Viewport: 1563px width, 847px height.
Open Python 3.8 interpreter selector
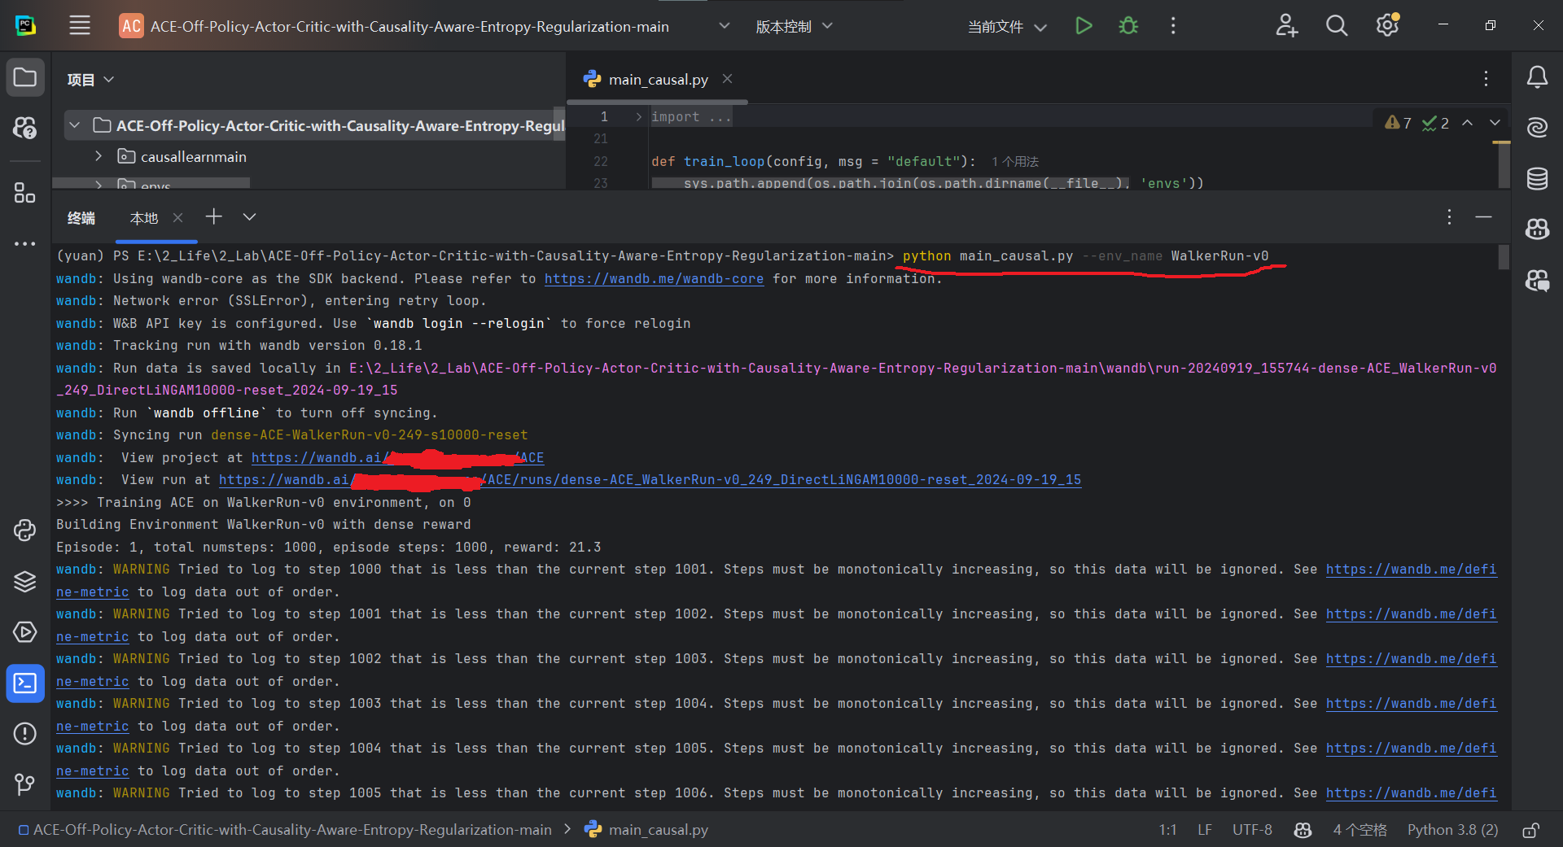(x=1452, y=830)
